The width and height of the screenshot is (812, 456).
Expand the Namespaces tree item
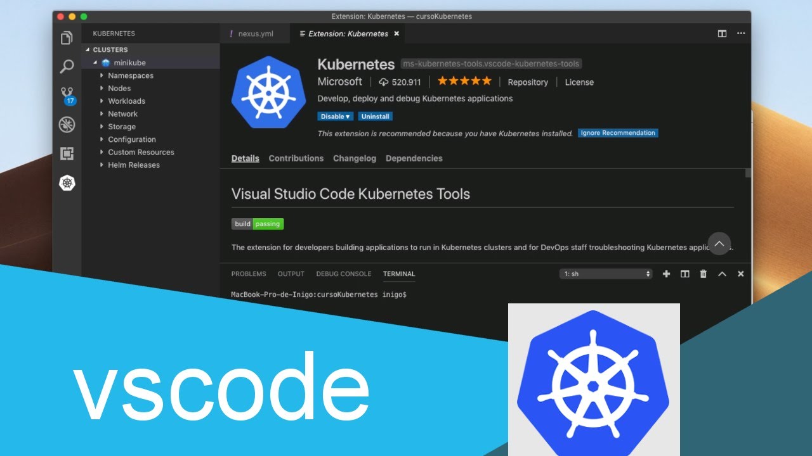pyautogui.click(x=101, y=75)
